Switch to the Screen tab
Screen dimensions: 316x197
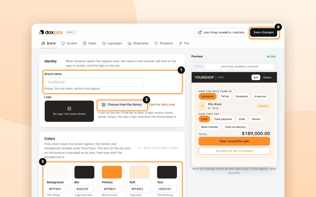point(69,43)
